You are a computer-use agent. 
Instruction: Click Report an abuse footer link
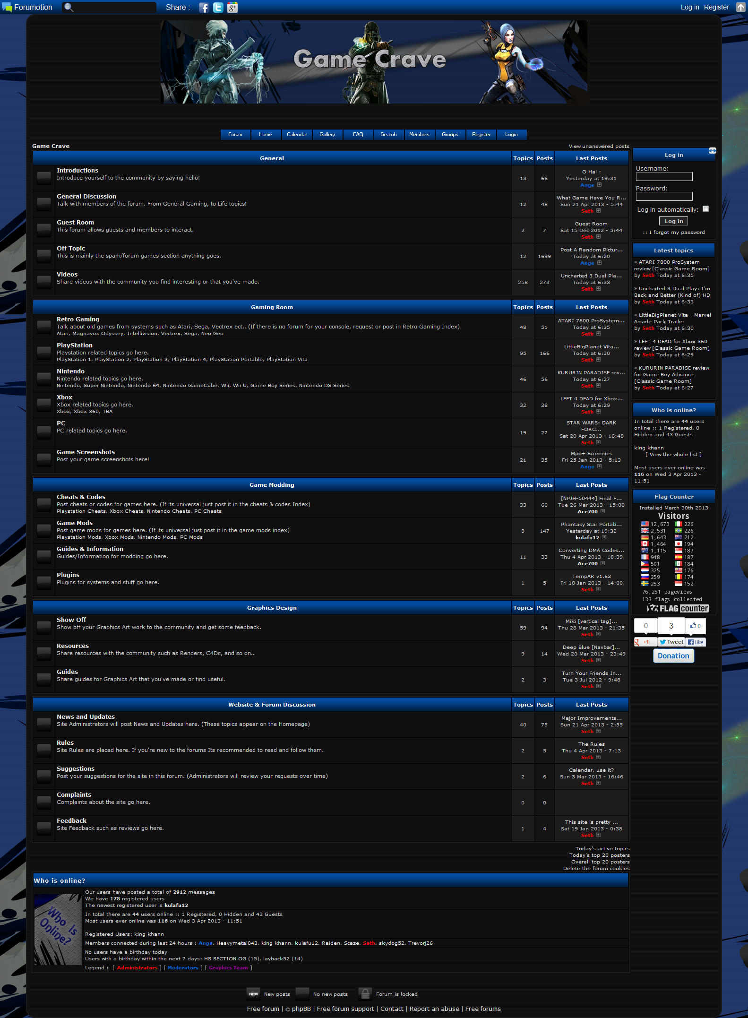click(x=434, y=1009)
